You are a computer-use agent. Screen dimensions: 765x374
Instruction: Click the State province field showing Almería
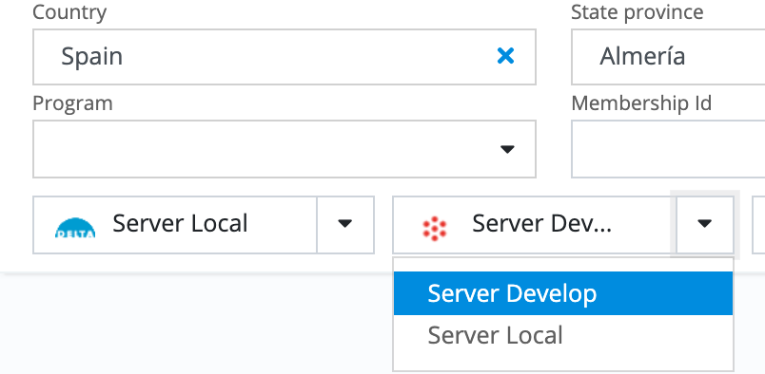(x=668, y=57)
